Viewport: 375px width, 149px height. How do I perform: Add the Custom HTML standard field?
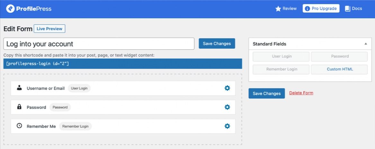click(339, 69)
